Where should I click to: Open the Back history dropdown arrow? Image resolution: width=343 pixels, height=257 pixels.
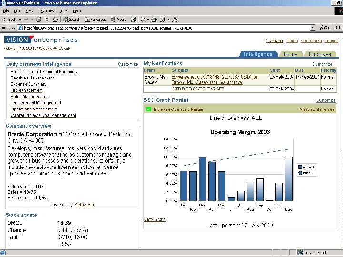[20, 20]
